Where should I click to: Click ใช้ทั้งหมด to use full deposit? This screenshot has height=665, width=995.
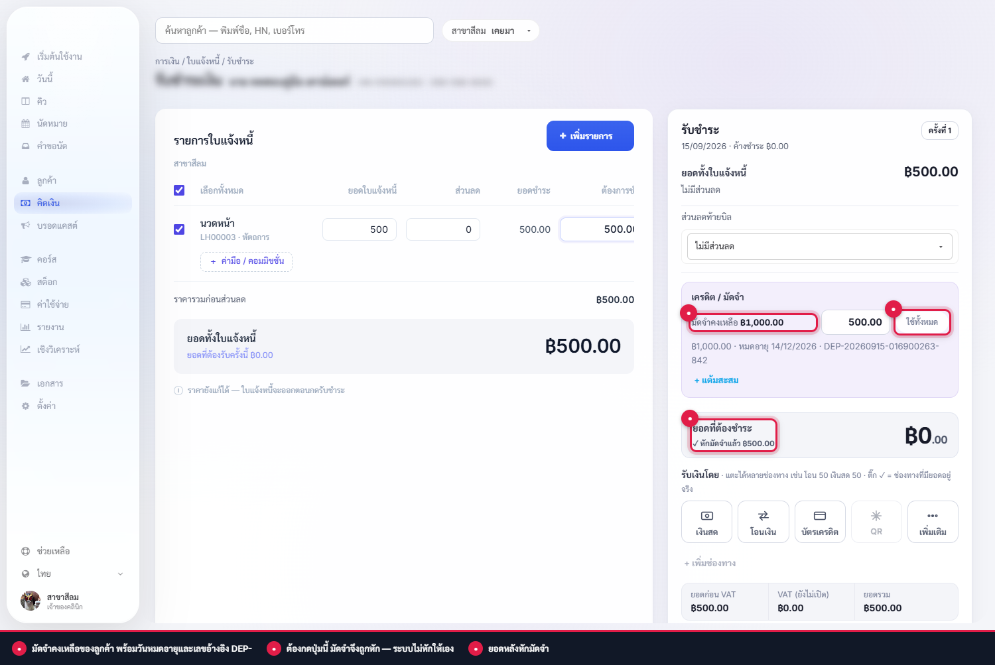[922, 322]
